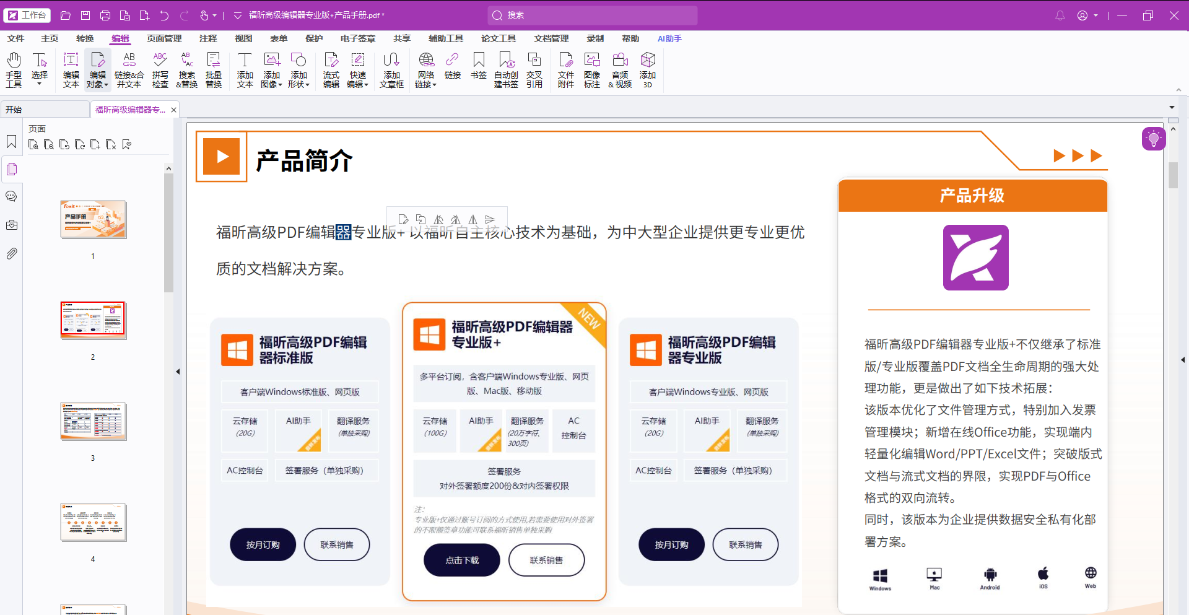
Task: Open the 链接&合并文本 tool
Action: click(x=129, y=69)
